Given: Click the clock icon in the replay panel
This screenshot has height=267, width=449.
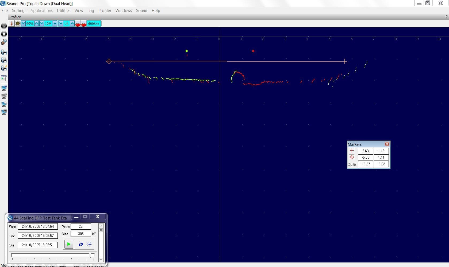Looking at the screenshot, I should (x=89, y=244).
